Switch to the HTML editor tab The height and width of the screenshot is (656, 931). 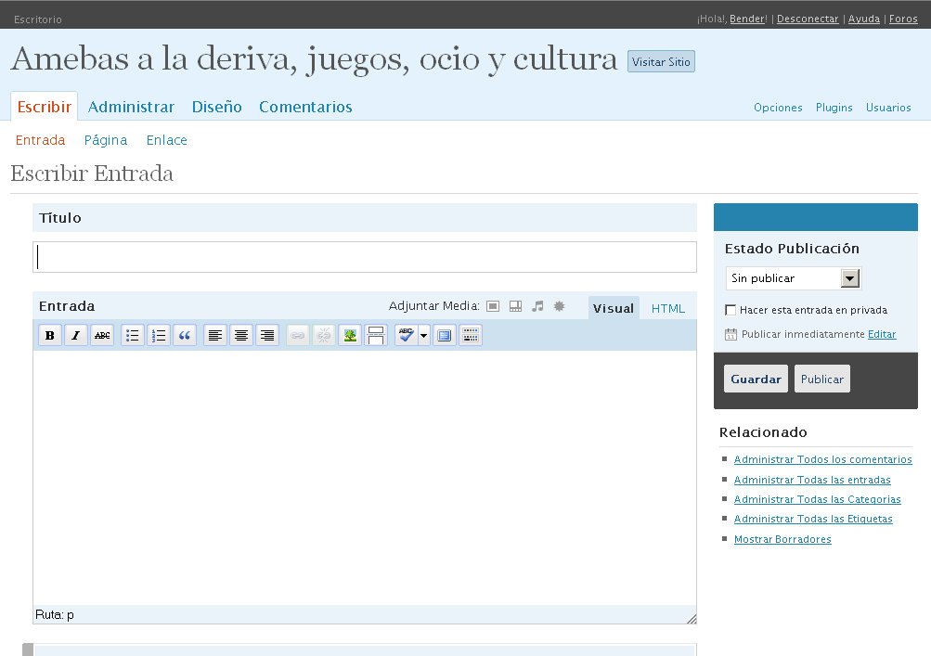tap(667, 309)
